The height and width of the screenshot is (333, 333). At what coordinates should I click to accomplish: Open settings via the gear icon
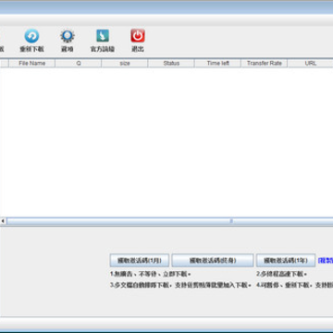(68, 36)
